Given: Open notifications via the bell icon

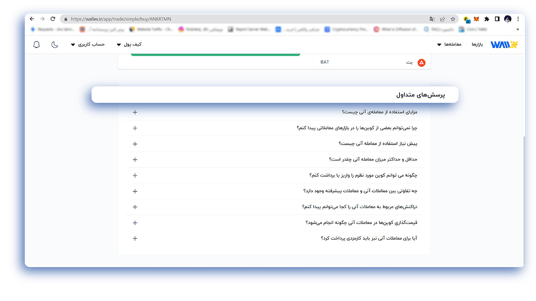Looking at the screenshot, I should [36, 45].
